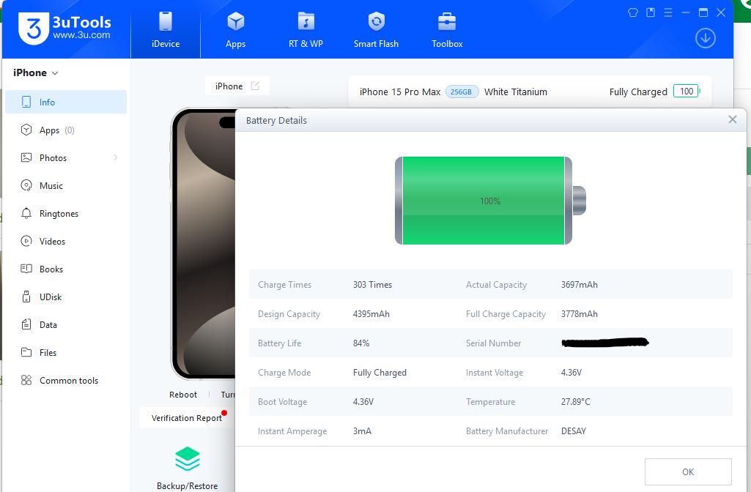751x492 pixels.
Task: Select the DESAY battery manufacturer value
Action: 574,431
